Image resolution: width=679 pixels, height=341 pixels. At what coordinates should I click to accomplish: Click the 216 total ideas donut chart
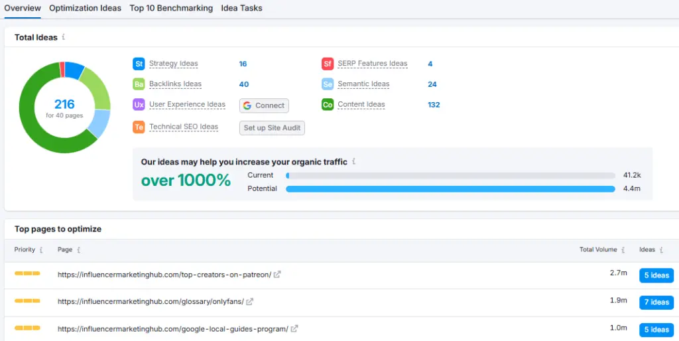64,107
